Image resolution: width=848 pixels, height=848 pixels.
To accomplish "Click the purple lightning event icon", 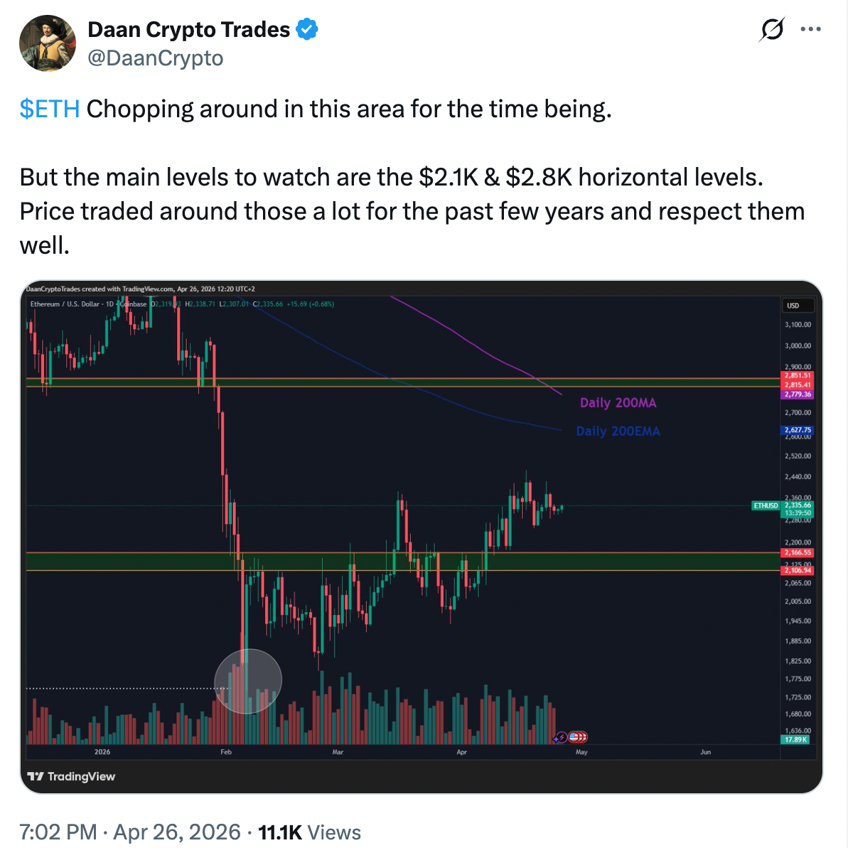I will point(562,737).
